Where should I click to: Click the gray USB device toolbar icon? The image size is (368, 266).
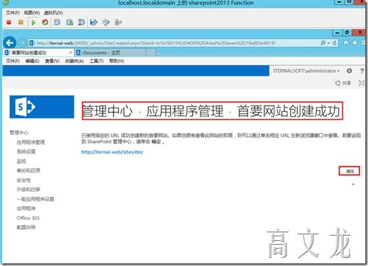pos(118,22)
